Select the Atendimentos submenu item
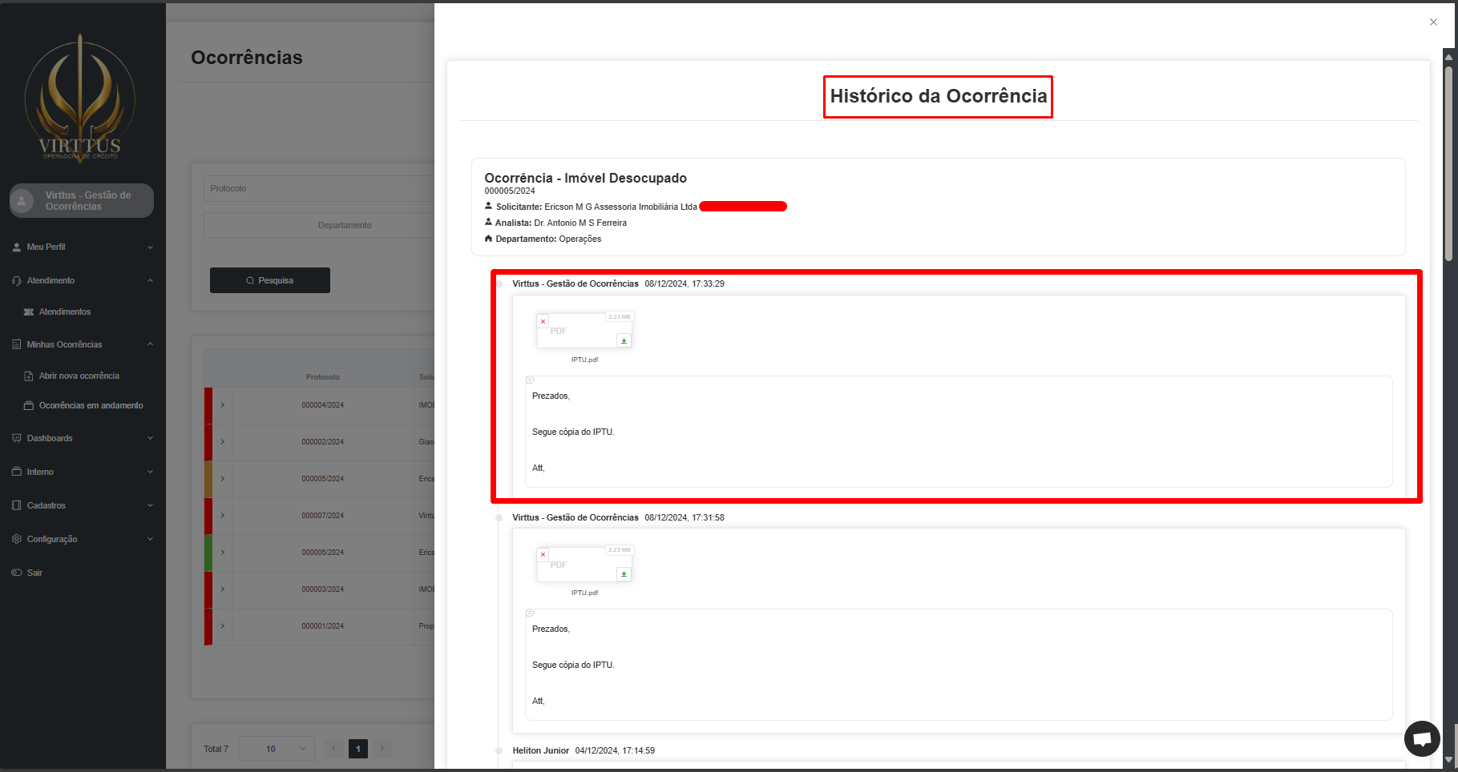Viewport: 1458px width, 772px height. pos(64,312)
